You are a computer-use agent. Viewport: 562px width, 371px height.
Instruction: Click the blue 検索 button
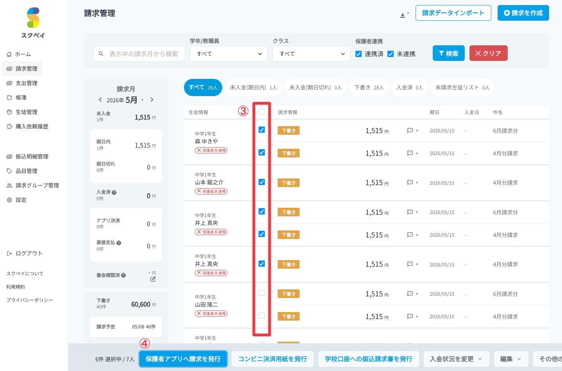point(449,53)
